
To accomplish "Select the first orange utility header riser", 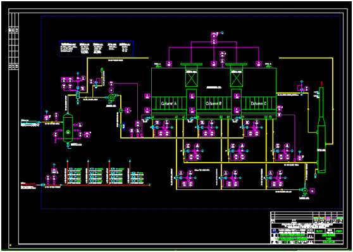I will tap(67, 172).
